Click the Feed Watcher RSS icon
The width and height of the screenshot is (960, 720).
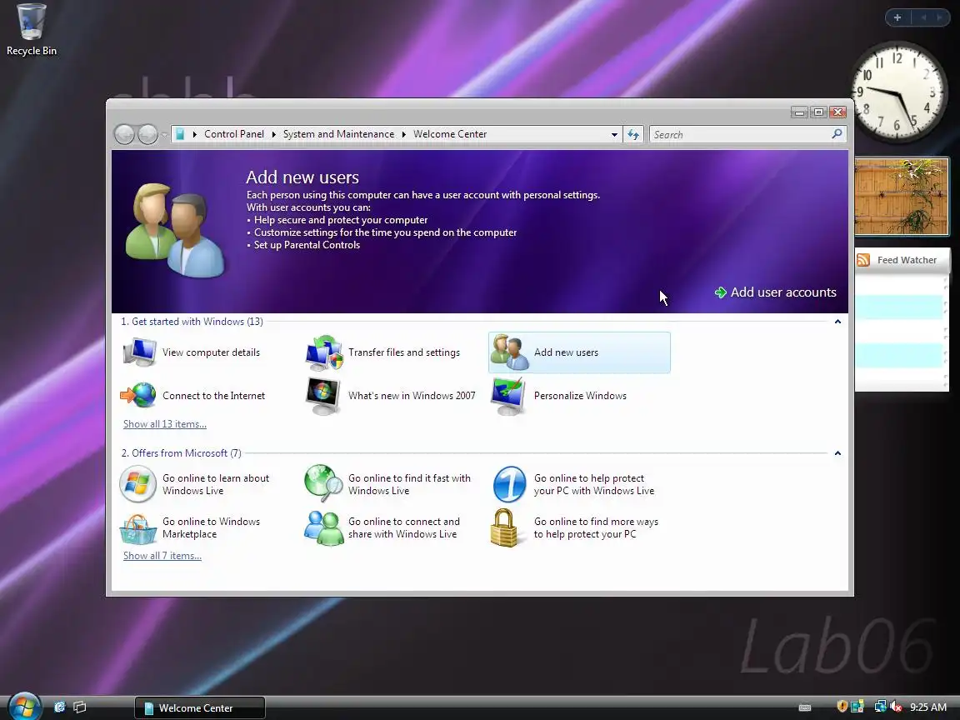(x=863, y=260)
